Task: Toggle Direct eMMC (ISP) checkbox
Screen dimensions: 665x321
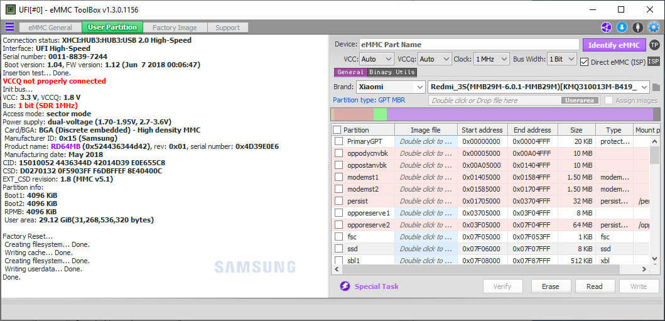Action: click(584, 62)
